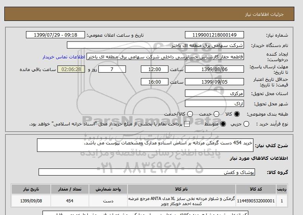The width and height of the screenshot is (303, 215).
Task: Click the گروه کالا label
Action: [x=277, y=172]
